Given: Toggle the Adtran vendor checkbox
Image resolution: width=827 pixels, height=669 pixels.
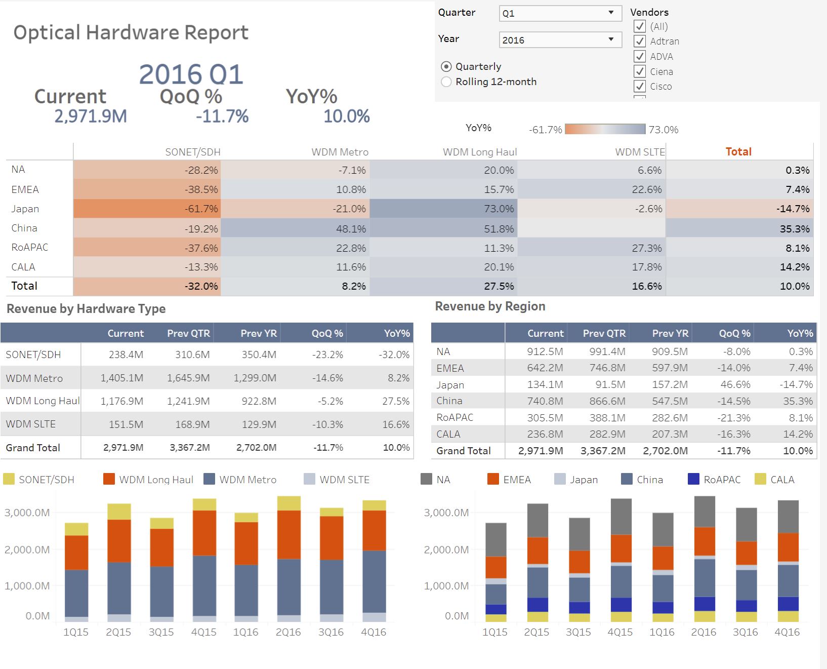Looking at the screenshot, I should (x=640, y=41).
